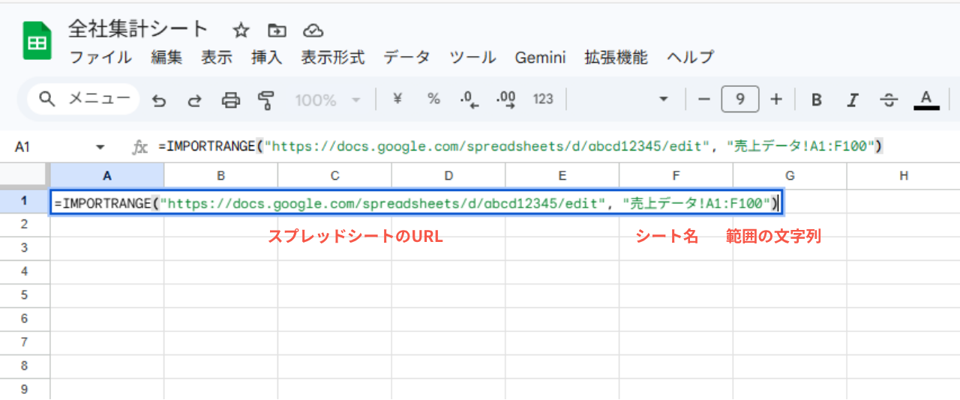Viewport: 960px width, 400px height.
Task: Open the name box dropdown arrow
Action: click(x=100, y=148)
